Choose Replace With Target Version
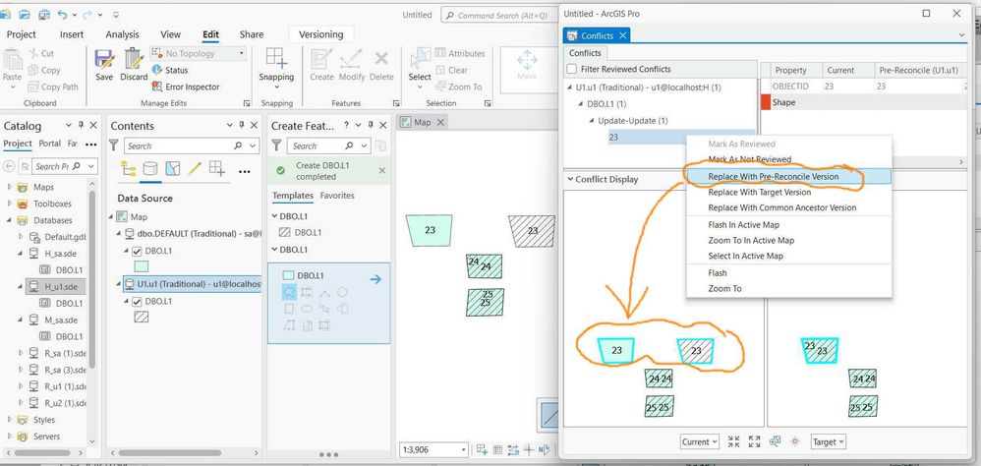981x466 pixels. [759, 192]
